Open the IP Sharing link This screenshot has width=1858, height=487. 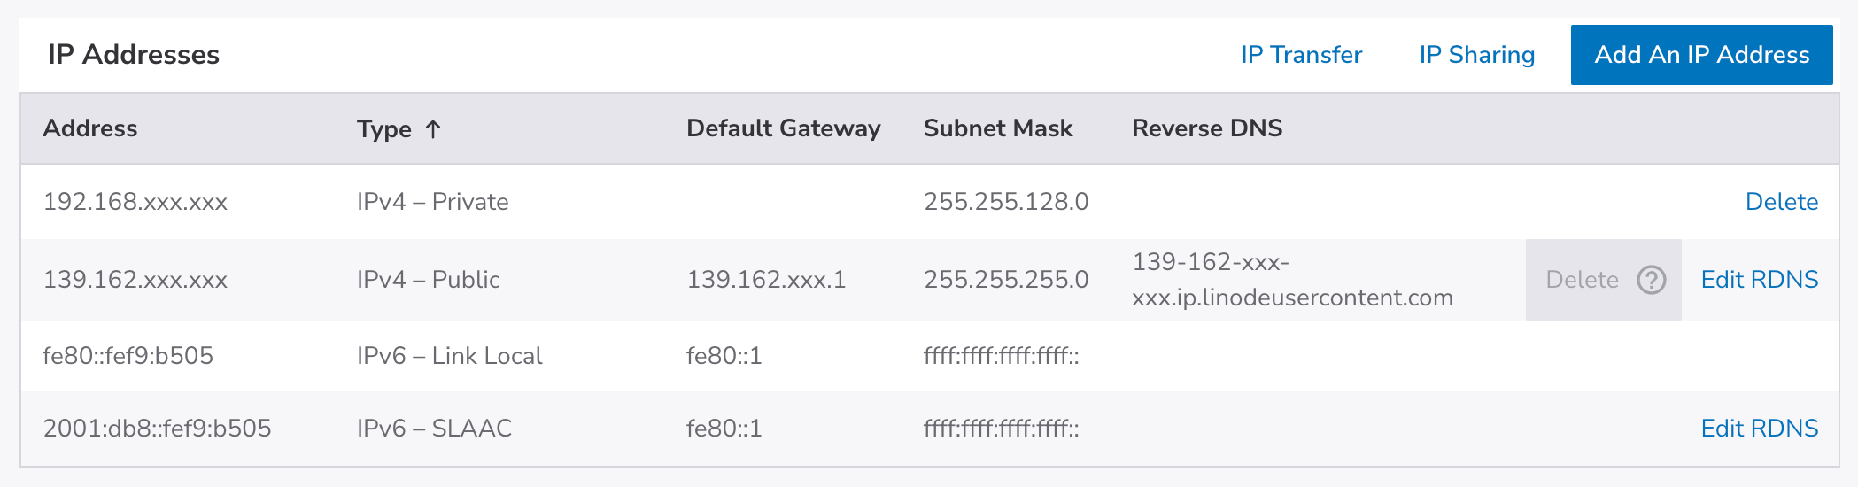(x=1476, y=55)
